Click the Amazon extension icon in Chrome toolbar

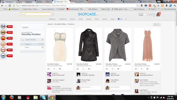coord(142,6)
